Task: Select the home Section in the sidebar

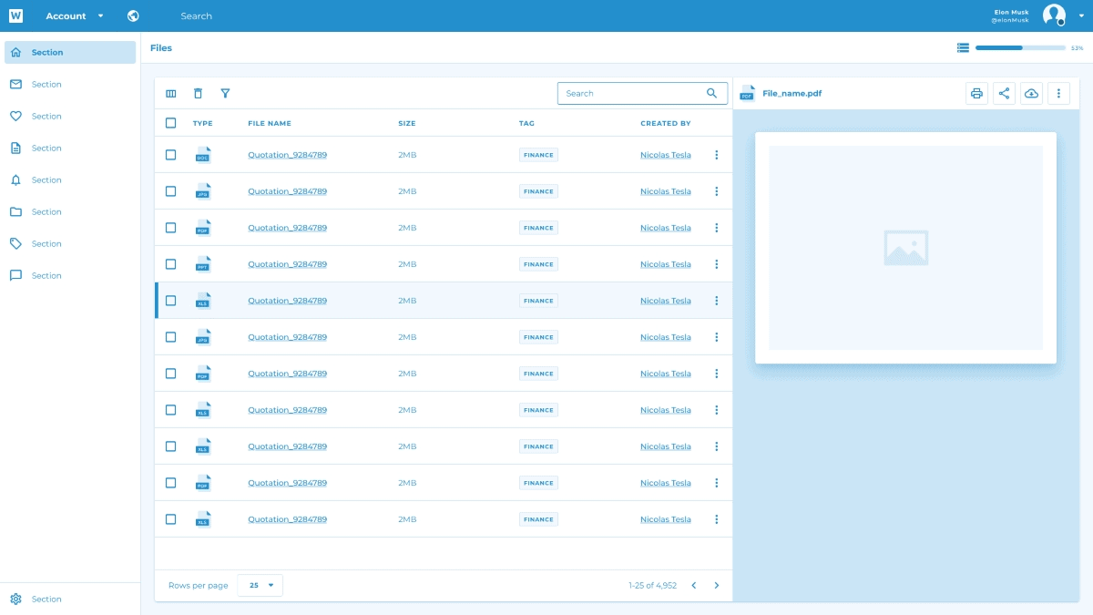Action: pyautogui.click(x=70, y=52)
